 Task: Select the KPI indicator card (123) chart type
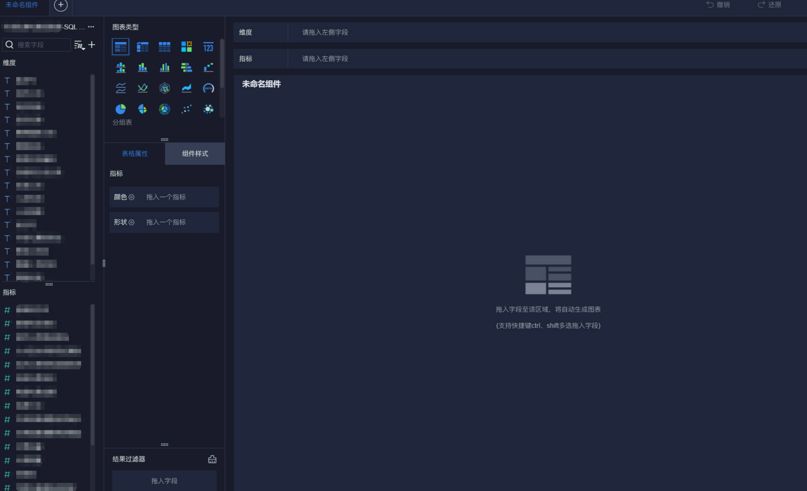(208, 47)
